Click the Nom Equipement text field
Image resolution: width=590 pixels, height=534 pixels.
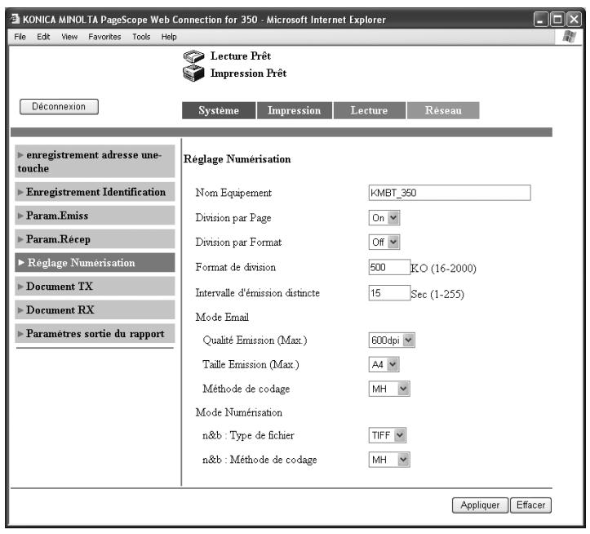(450, 193)
